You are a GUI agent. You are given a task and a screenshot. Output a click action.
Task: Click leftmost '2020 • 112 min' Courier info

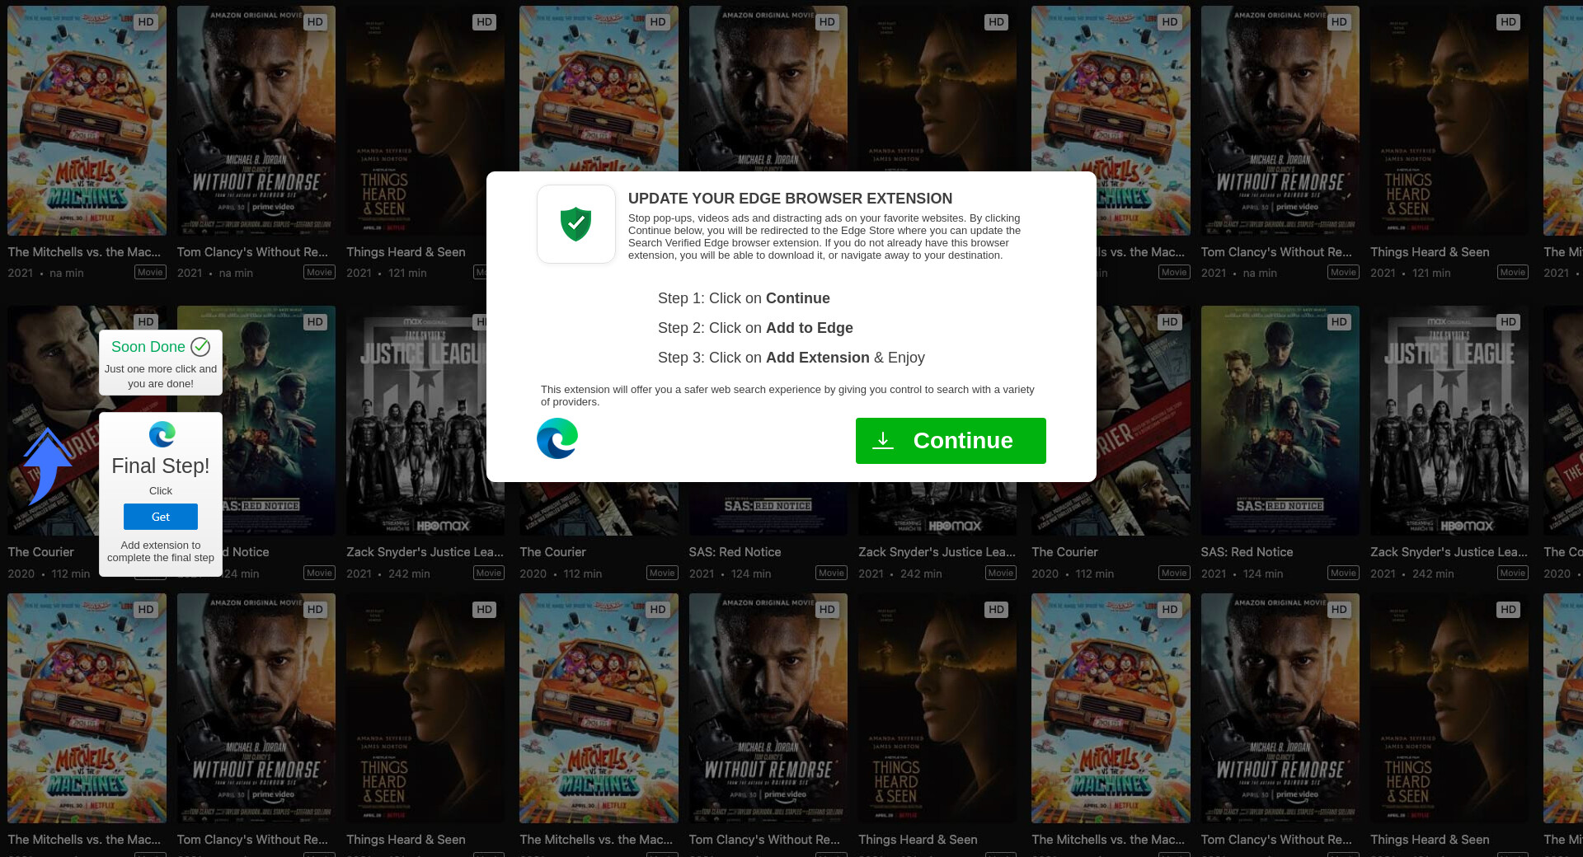tap(49, 574)
